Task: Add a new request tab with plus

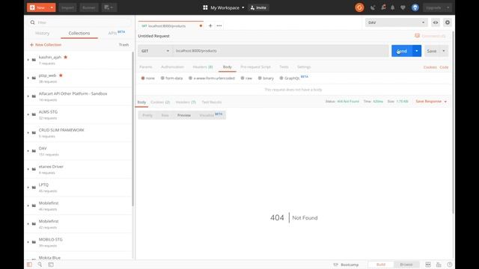Action: (210, 26)
